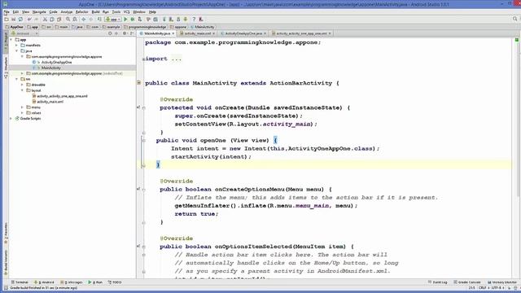Open the Gradle Console

tap(467, 282)
